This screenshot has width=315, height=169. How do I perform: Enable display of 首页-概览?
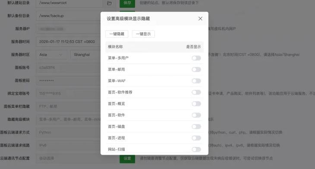tap(196, 104)
